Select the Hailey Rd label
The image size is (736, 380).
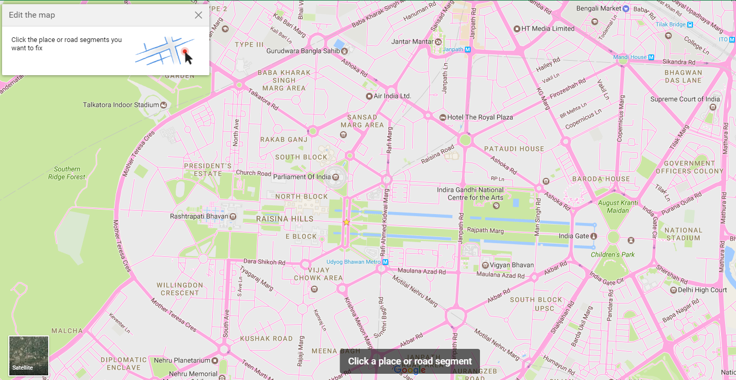(x=548, y=65)
